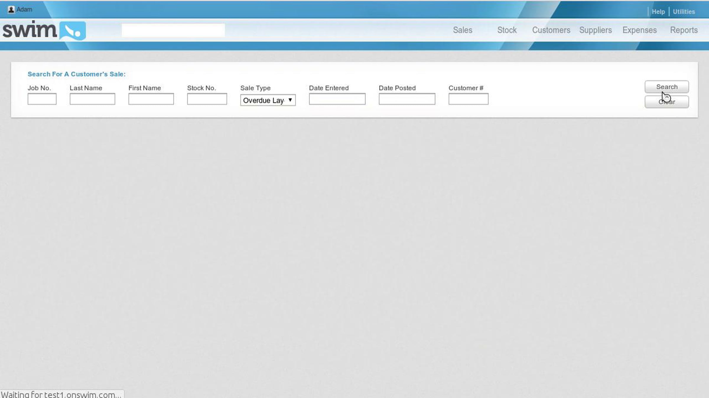
Task: Go to the Customers menu
Action: pyautogui.click(x=551, y=30)
